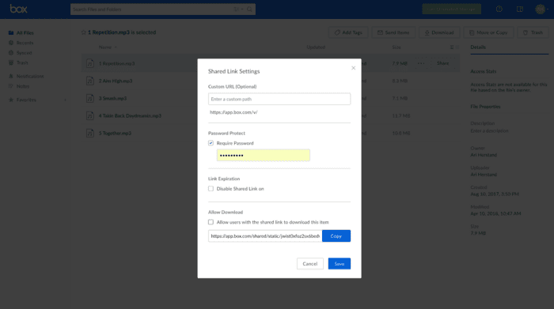Sort by the Name column header
This screenshot has width=554, height=309.
[105, 47]
